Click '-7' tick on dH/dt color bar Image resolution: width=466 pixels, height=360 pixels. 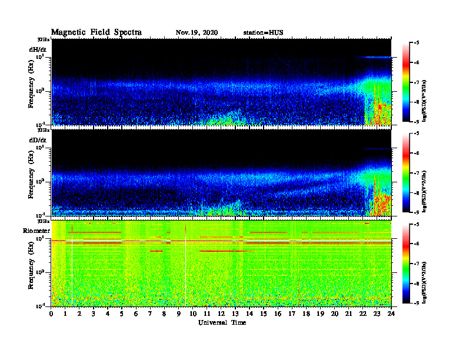click(x=417, y=82)
